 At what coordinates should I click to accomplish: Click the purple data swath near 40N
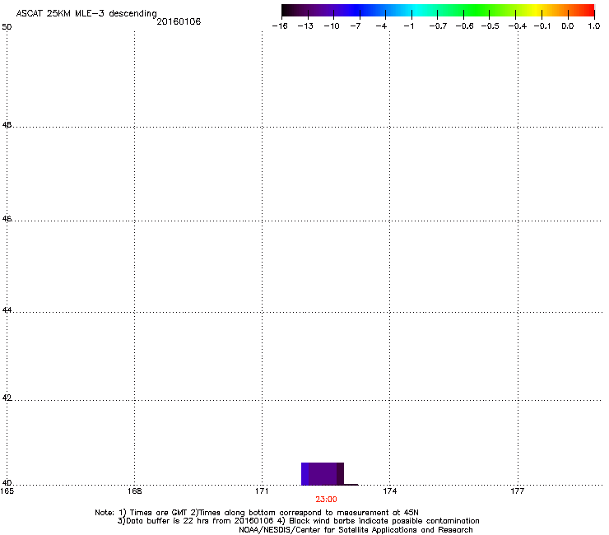[323, 473]
